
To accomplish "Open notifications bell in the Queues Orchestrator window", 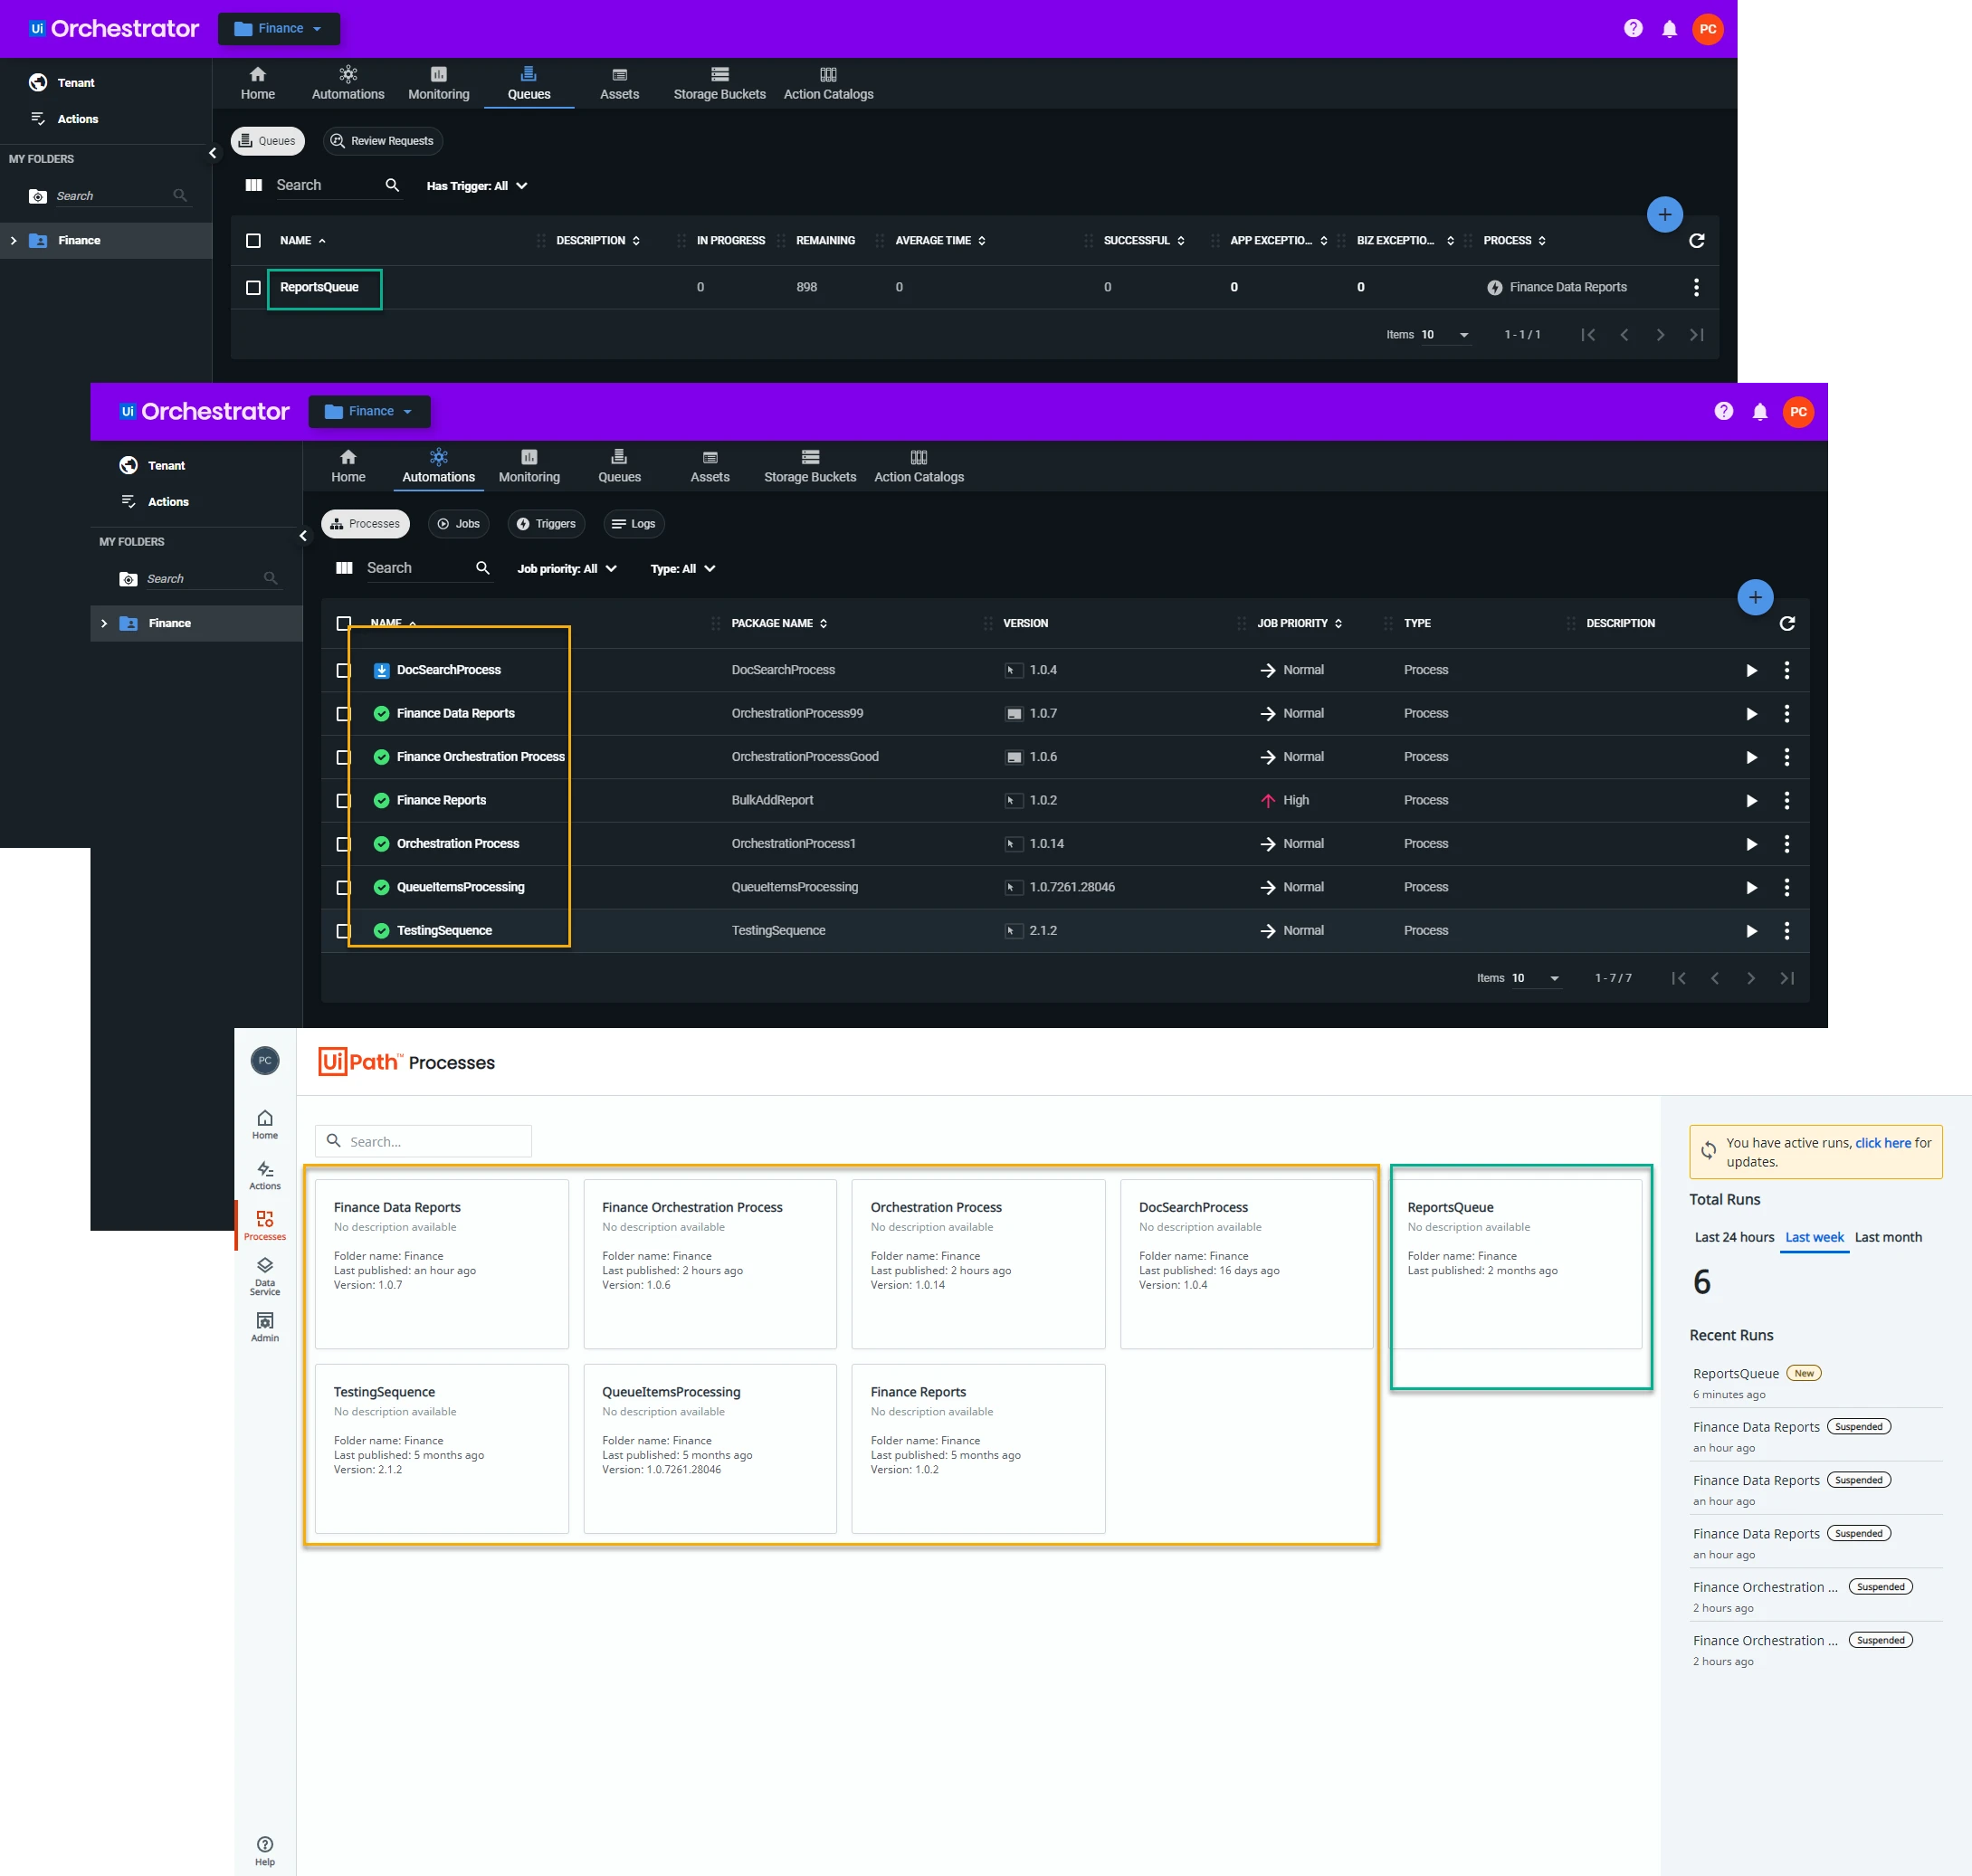I will (x=1669, y=29).
